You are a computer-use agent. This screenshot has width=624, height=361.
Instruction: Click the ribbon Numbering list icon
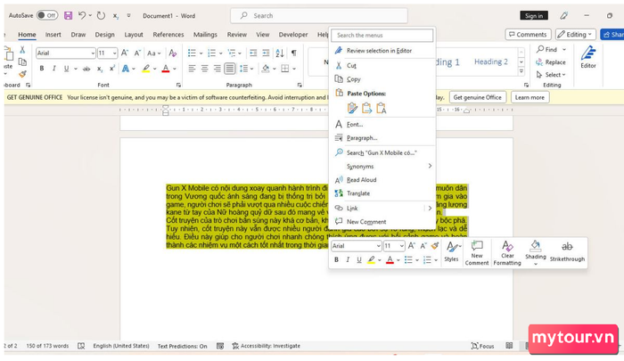tap(211, 53)
